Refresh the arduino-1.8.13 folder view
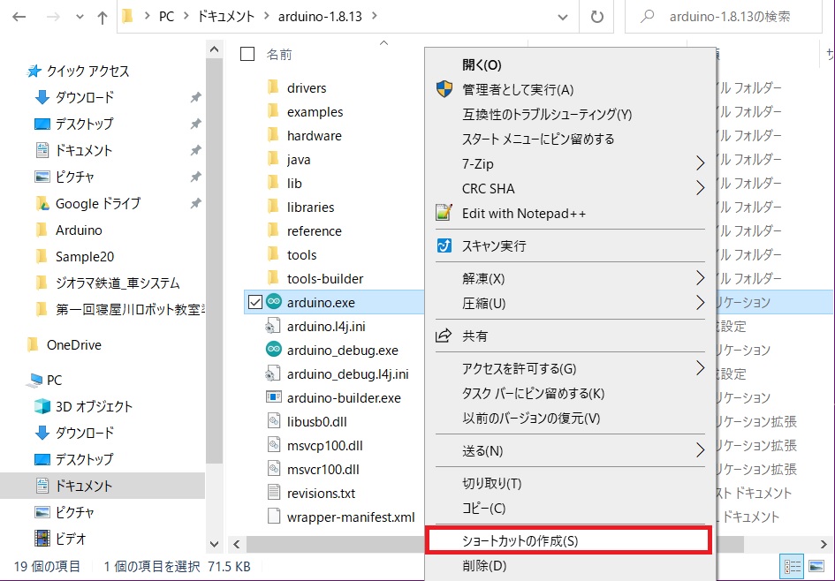Screen dimensions: 835x581 pyautogui.click(x=597, y=17)
